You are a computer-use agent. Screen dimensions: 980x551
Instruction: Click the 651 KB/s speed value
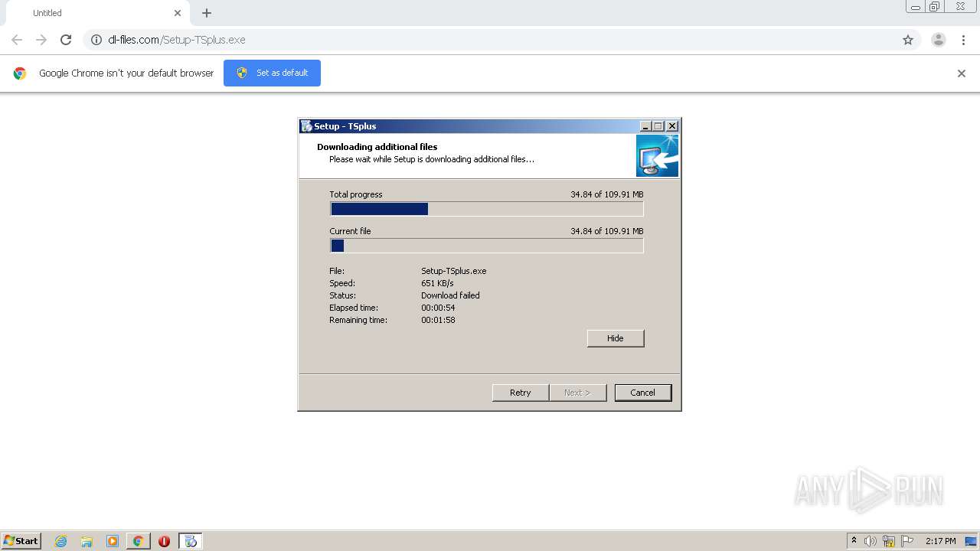click(x=437, y=283)
